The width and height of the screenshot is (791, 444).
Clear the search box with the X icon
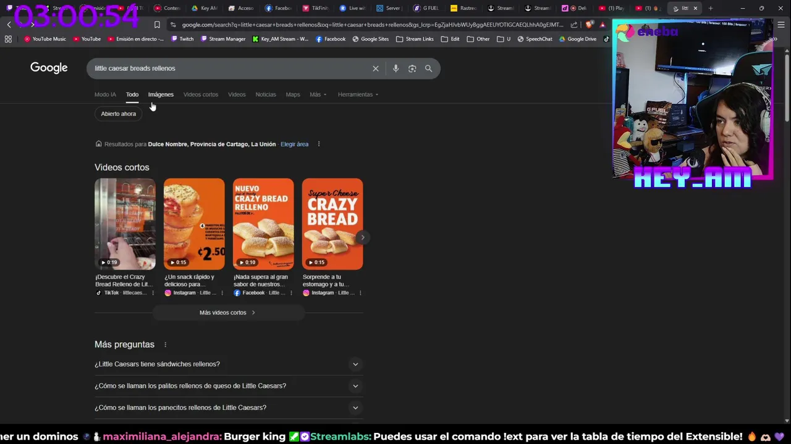pos(375,68)
